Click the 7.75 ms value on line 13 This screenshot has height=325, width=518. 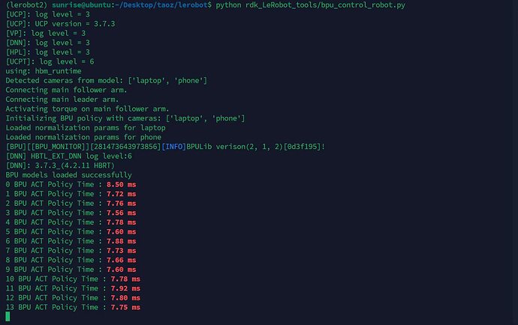(x=125, y=307)
